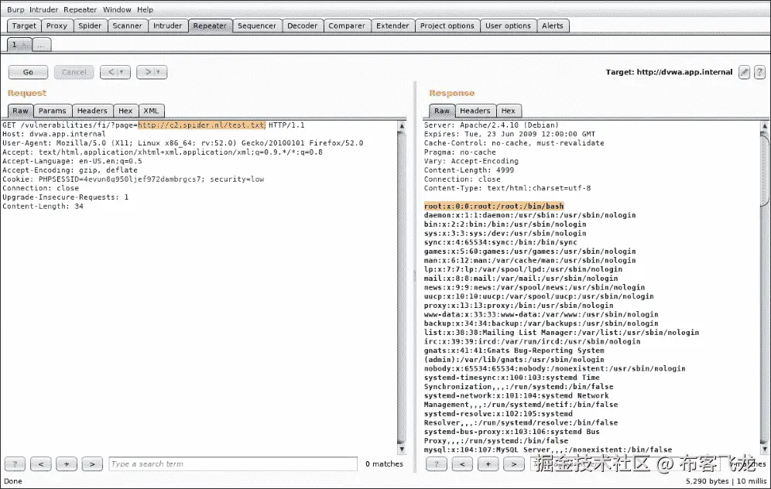Viewport: 771px width, 489px height.
Task: Select the request Params tab
Action: [x=53, y=111]
